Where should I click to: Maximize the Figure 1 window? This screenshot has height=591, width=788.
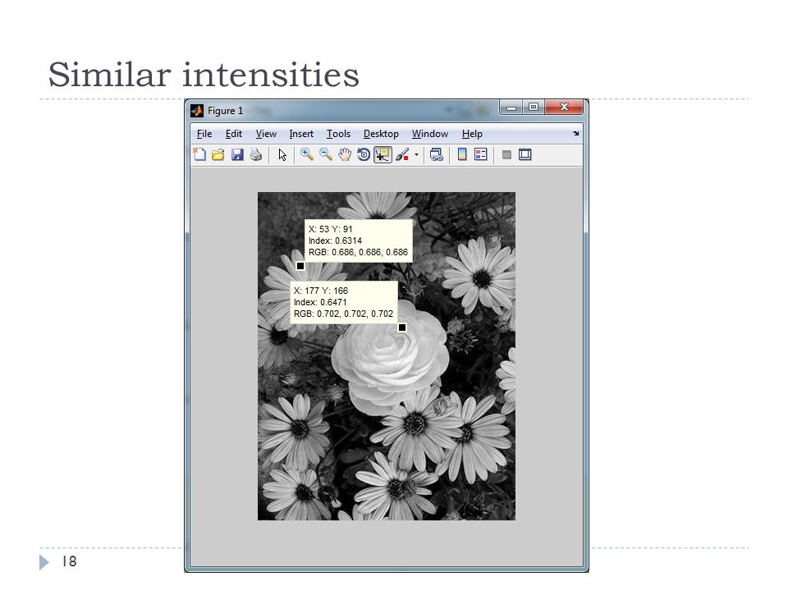(x=534, y=107)
